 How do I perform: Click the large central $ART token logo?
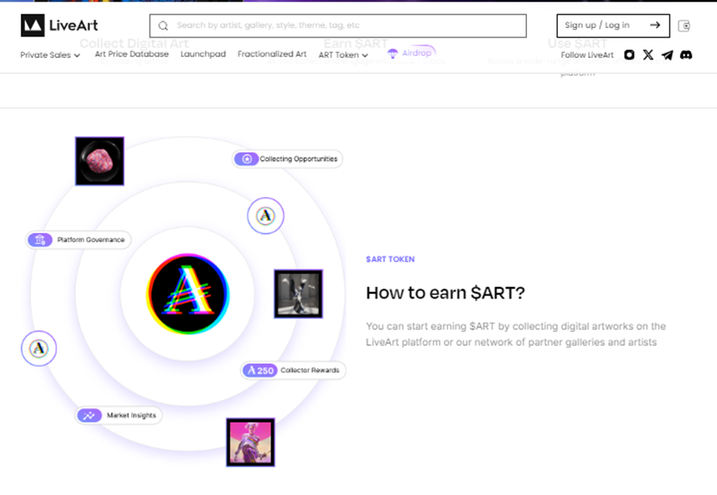[188, 294]
